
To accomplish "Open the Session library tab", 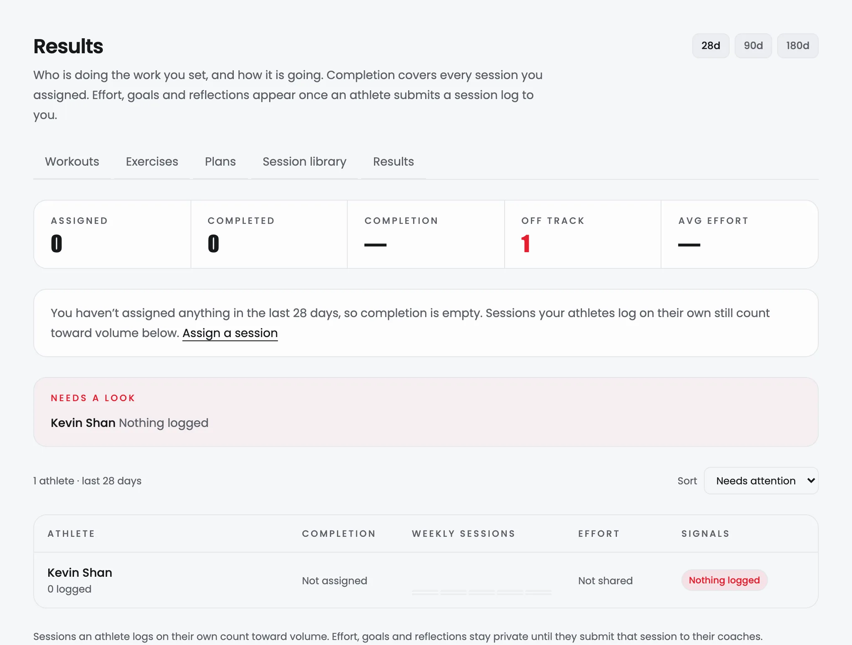I will point(304,161).
